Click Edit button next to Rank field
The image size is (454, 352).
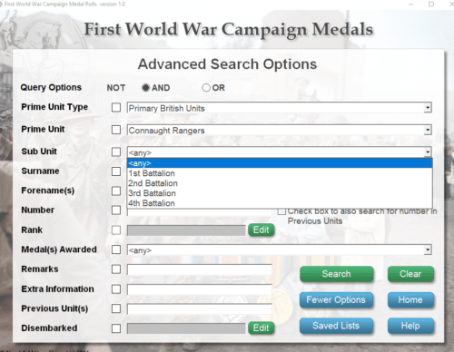click(x=262, y=230)
